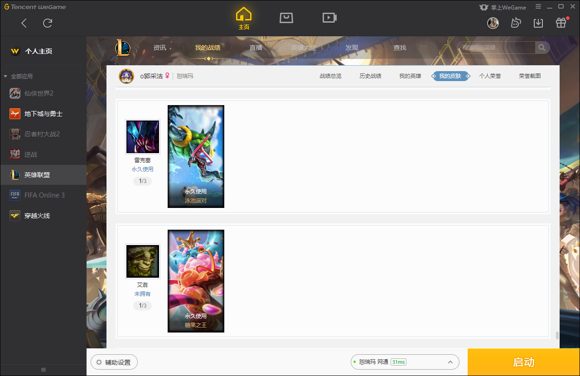Click the 地下城与勇士 game icon

coord(15,114)
